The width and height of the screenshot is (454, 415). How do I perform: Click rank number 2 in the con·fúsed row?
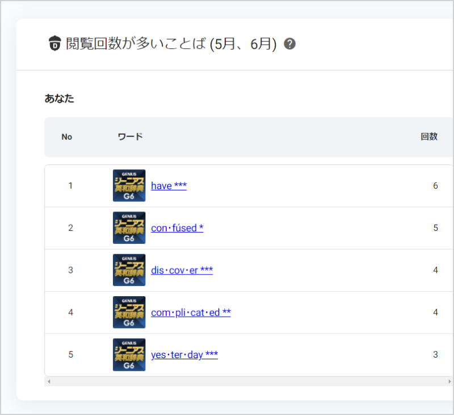(x=70, y=228)
